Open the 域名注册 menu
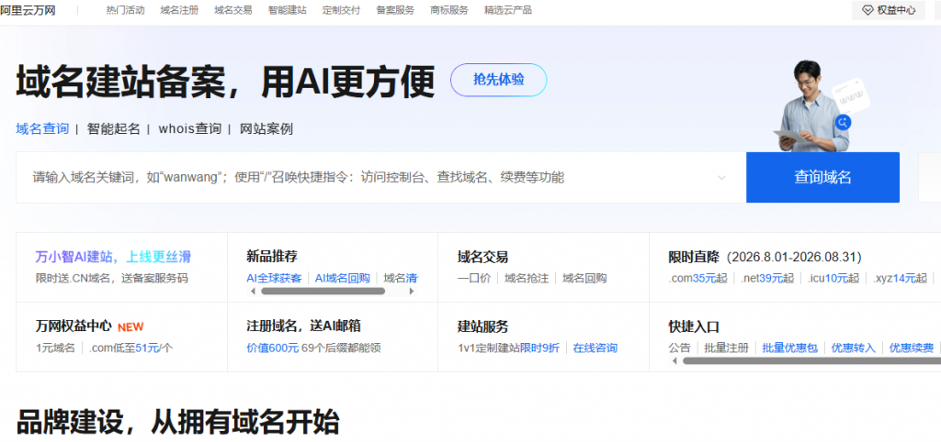 (179, 10)
